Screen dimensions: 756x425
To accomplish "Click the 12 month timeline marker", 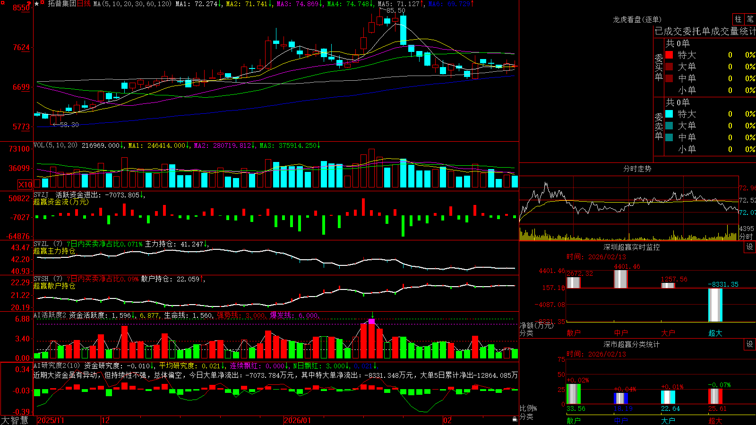I will 105,420.
